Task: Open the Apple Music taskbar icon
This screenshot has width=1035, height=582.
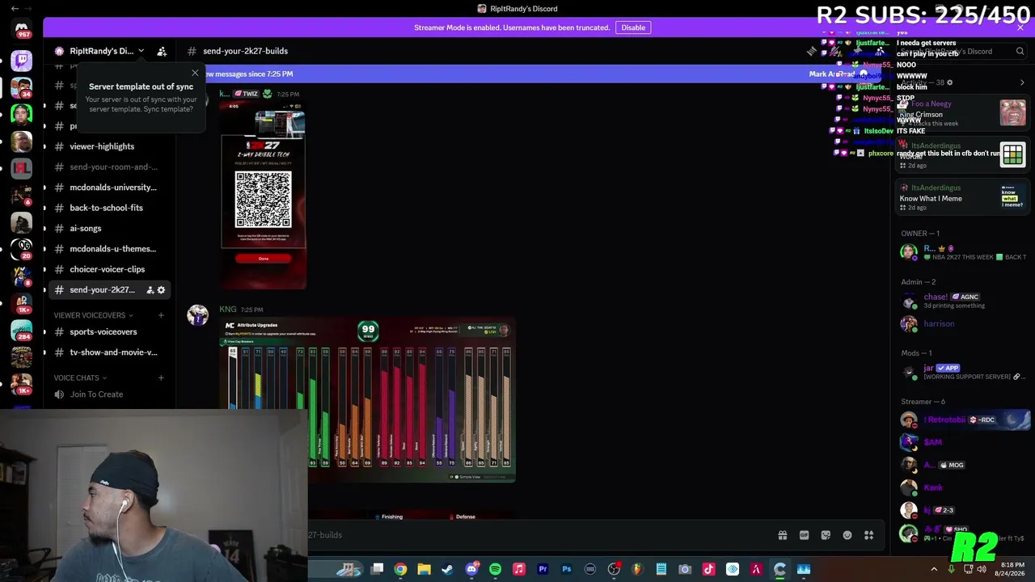Action: tap(519, 569)
